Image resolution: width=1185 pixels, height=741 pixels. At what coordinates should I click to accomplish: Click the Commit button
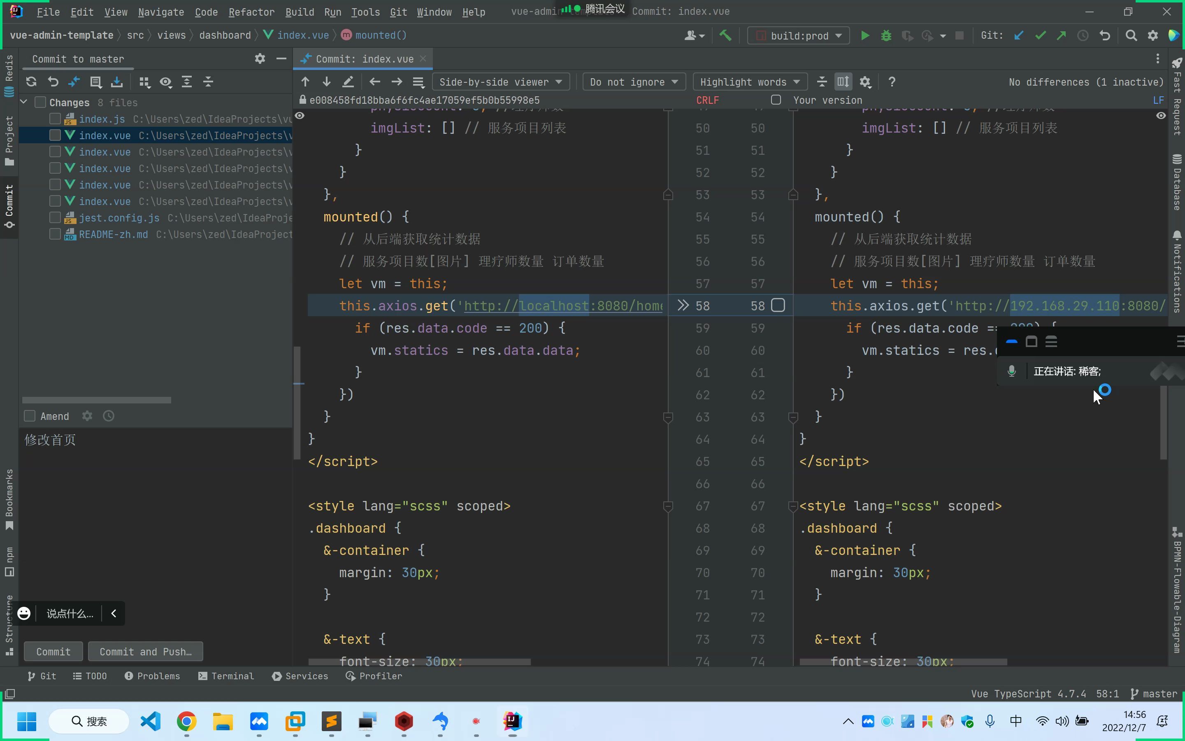click(53, 651)
